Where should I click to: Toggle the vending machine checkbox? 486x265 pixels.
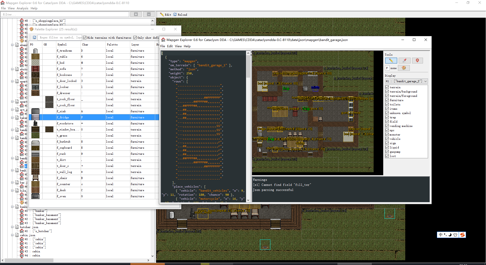pos(387,126)
